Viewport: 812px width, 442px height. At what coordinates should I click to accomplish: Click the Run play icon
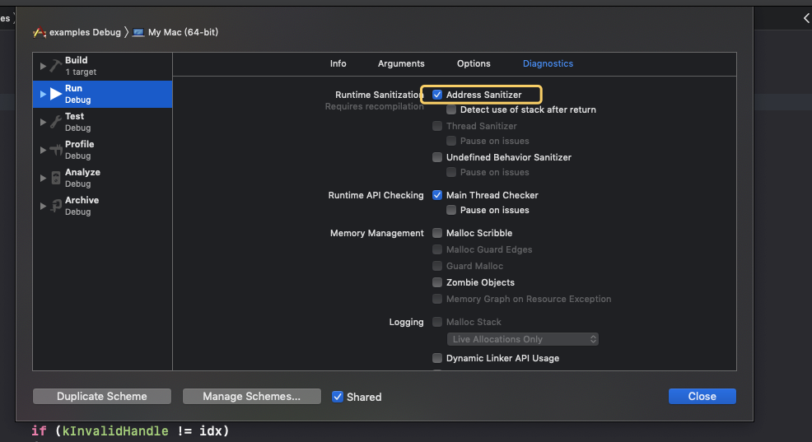click(56, 94)
